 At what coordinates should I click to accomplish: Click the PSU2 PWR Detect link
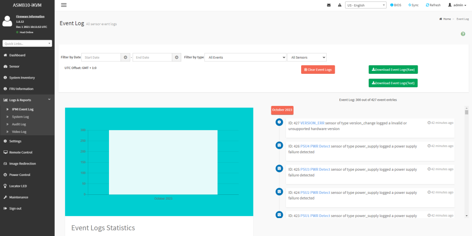pos(315,192)
